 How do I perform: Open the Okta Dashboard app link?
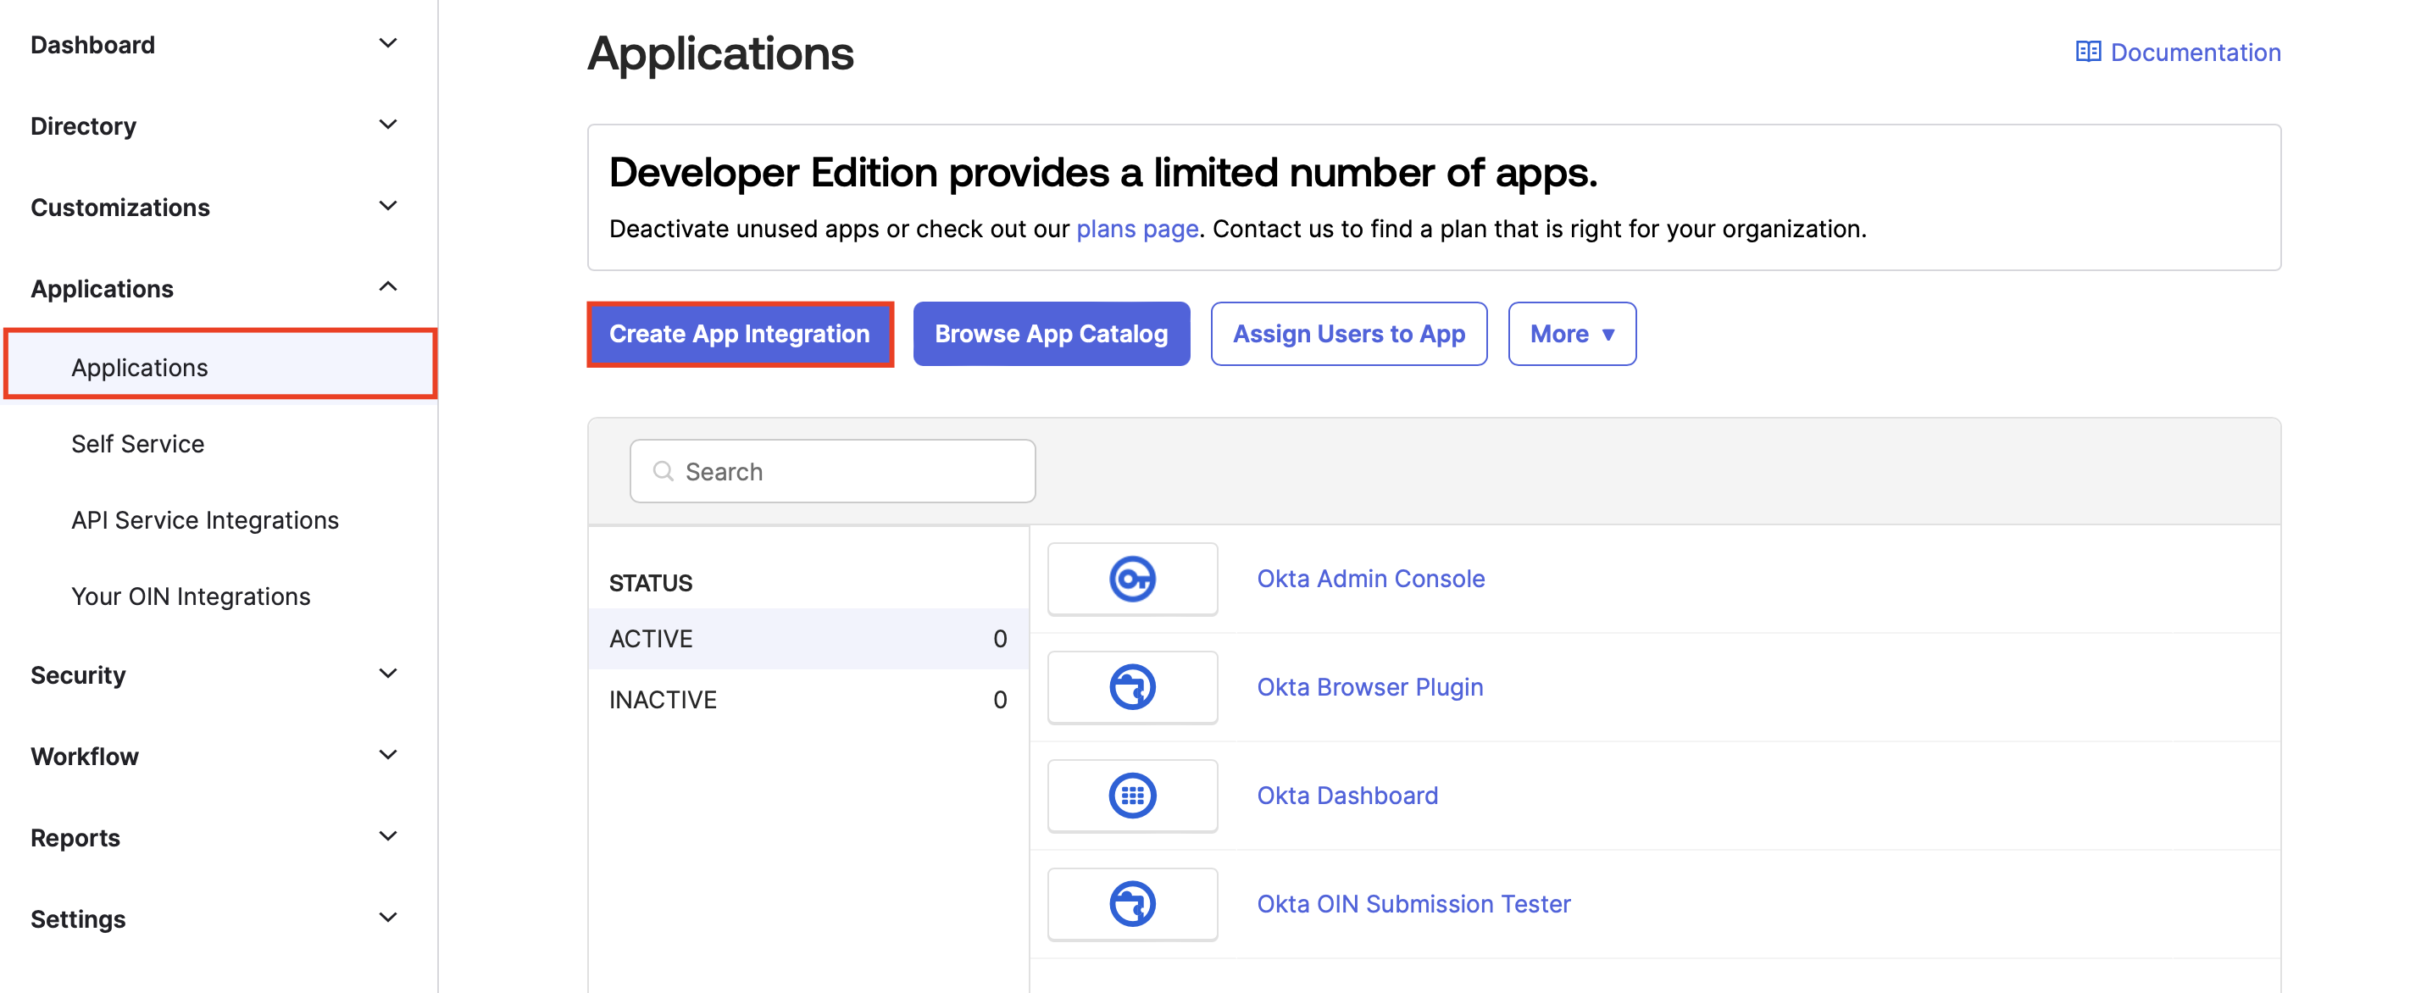1347,796
